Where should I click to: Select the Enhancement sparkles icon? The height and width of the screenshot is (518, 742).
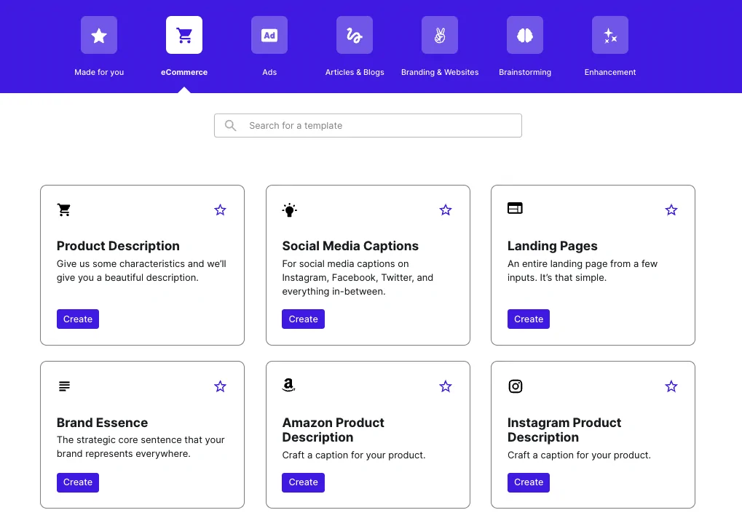610,35
